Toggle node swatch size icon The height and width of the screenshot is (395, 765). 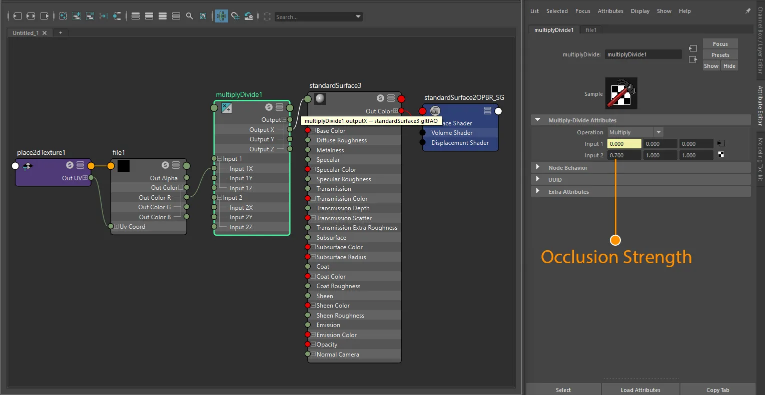203,16
